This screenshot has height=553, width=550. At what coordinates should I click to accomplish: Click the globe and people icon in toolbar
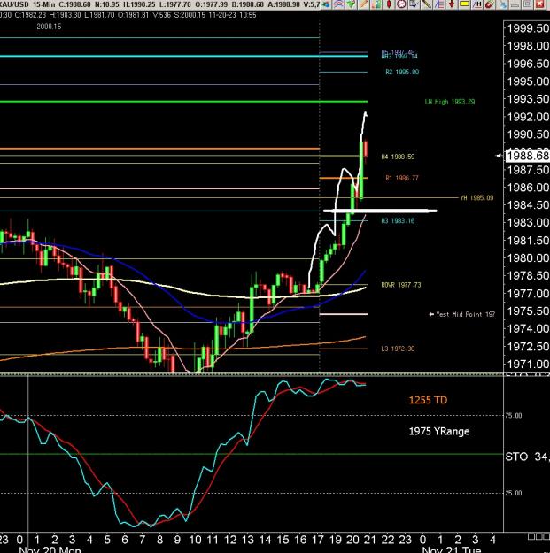coord(325,4)
